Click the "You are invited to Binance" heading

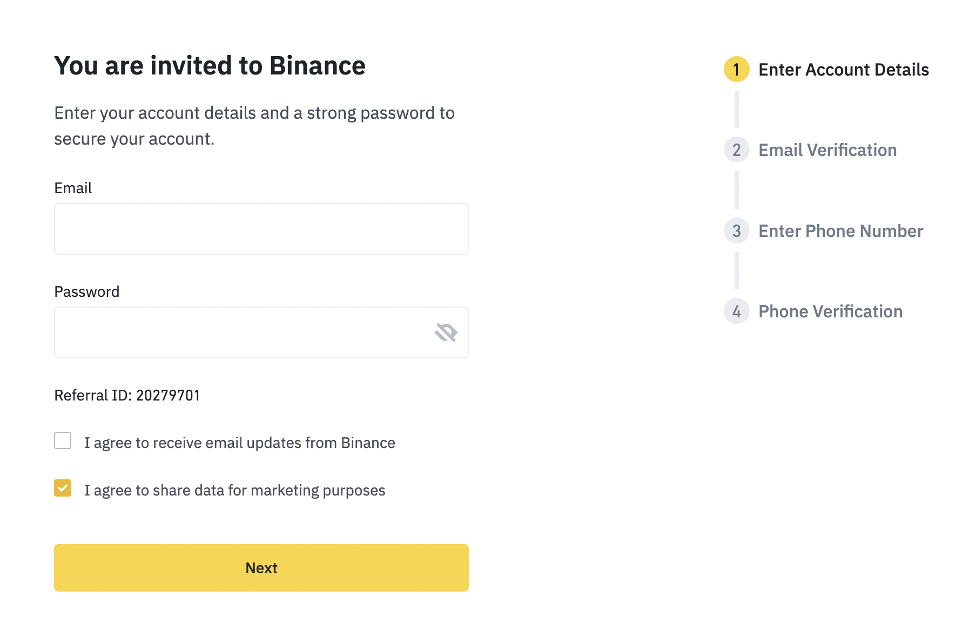click(210, 66)
